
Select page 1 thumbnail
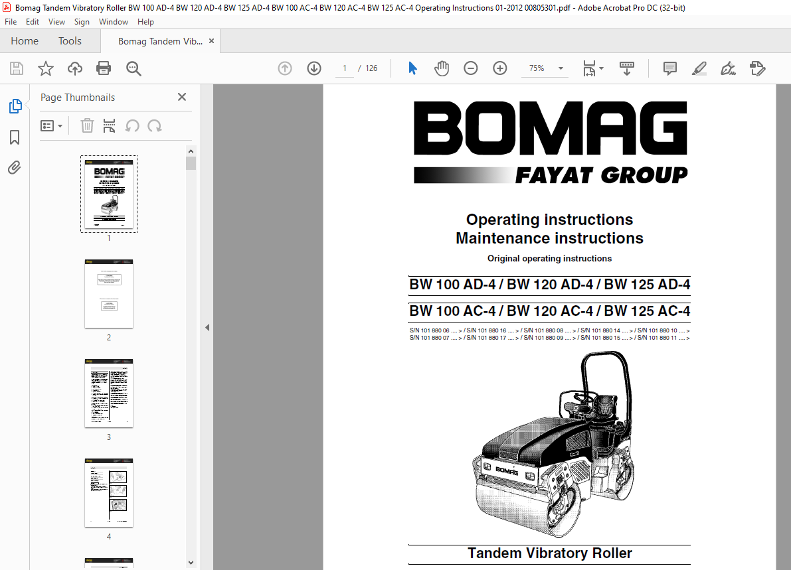(x=109, y=194)
